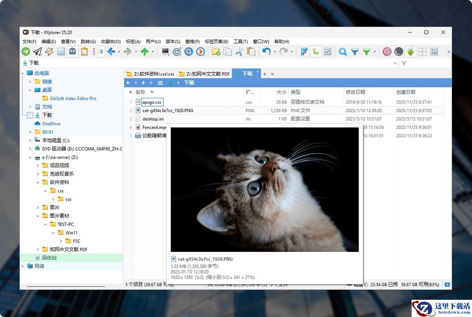Tick the checkbox beside 下载 in tree
This screenshot has width=472, height=317.
30,115
